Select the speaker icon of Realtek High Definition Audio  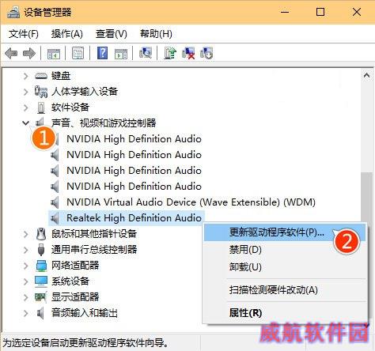coord(55,218)
